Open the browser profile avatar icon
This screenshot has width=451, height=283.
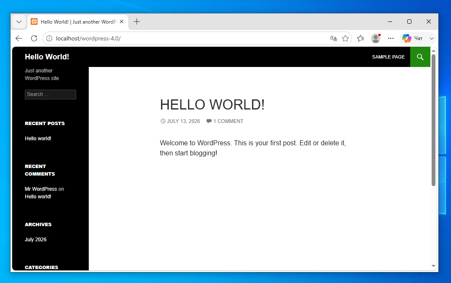click(376, 38)
